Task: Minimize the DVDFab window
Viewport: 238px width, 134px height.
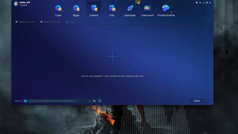Action: point(203,3)
